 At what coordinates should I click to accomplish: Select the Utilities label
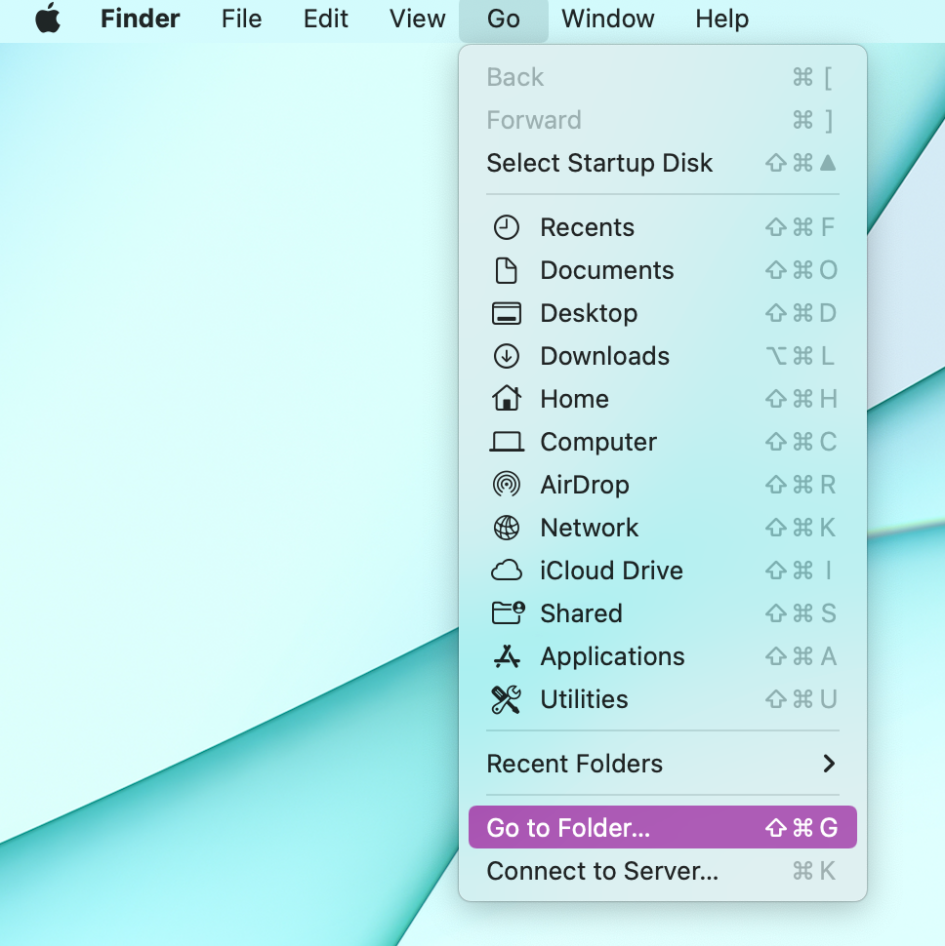pyautogui.click(x=584, y=699)
